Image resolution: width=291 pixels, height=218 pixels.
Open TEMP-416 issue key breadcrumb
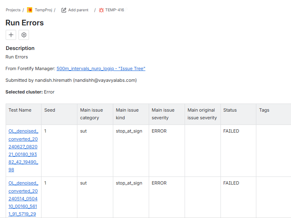coord(114,10)
